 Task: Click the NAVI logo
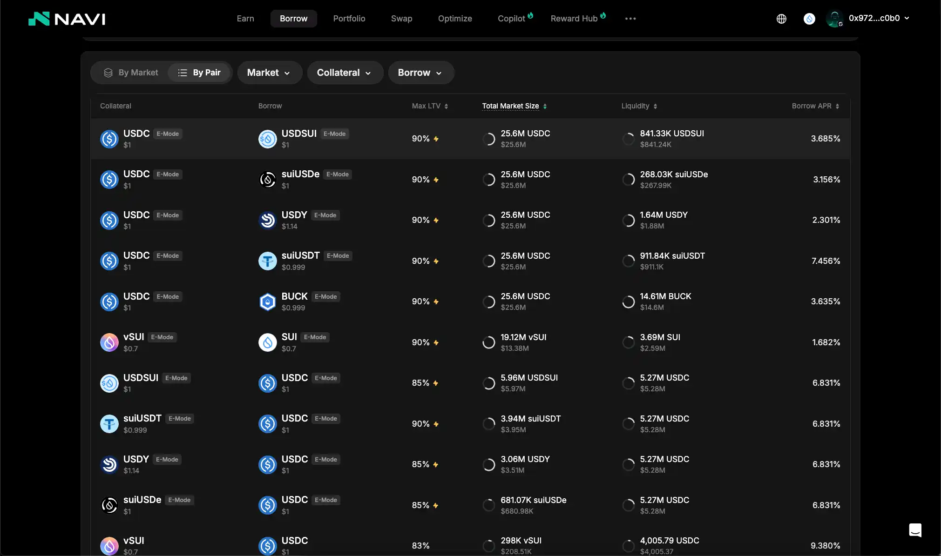(x=67, y=19)
